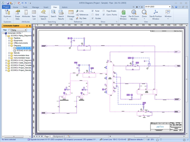Open the Project tab

(6, 7)
